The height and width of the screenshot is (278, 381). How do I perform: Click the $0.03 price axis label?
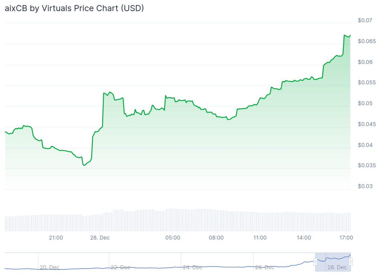pyautogui.click(x=365, y=186)
